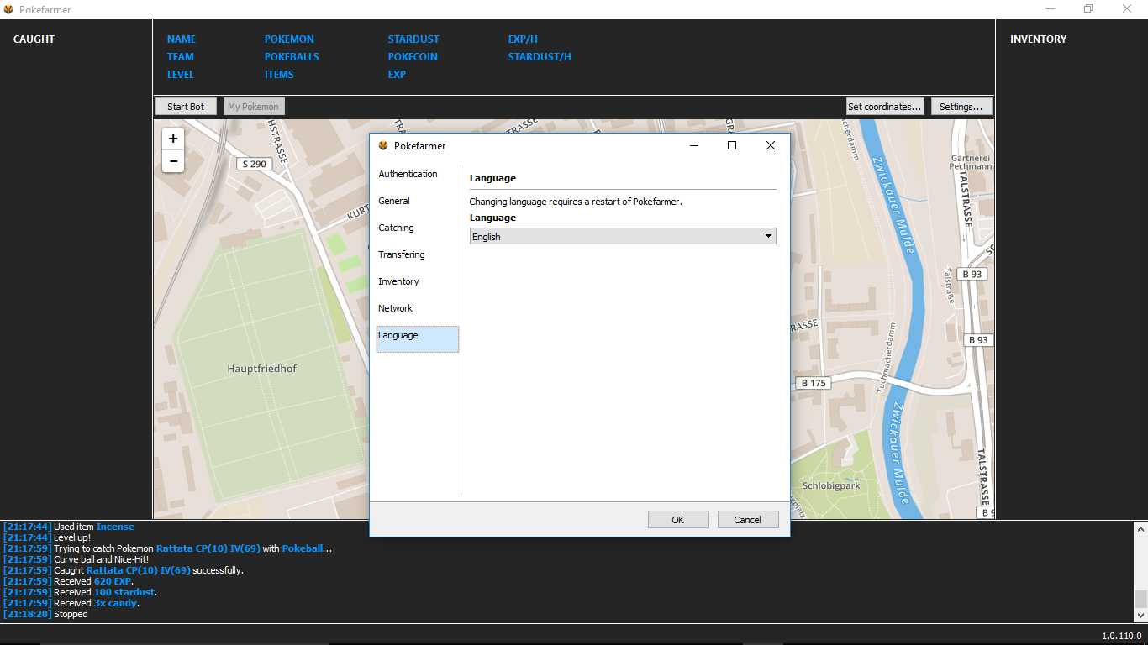
Task: Select the Language settings section
Action: [x=417, y=338]
